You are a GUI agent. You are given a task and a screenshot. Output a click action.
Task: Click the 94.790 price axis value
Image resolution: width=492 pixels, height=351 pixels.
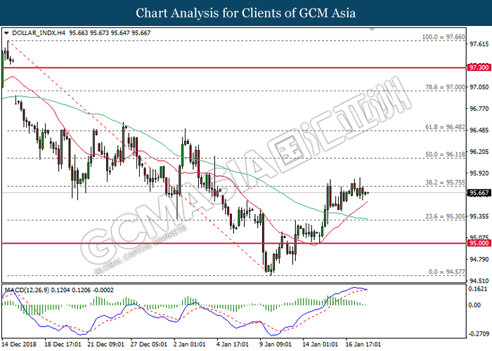click(479, 260)
